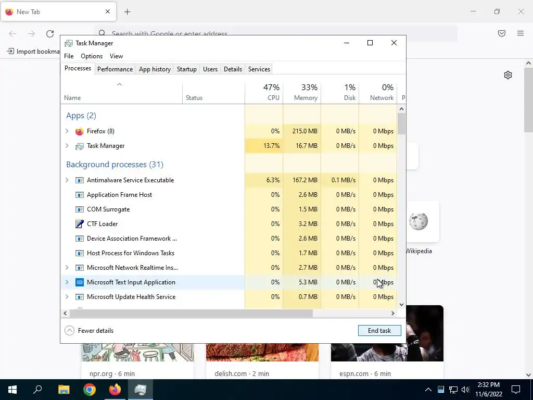
Task: Click the process list down scroll arrow
Action: 401,304
